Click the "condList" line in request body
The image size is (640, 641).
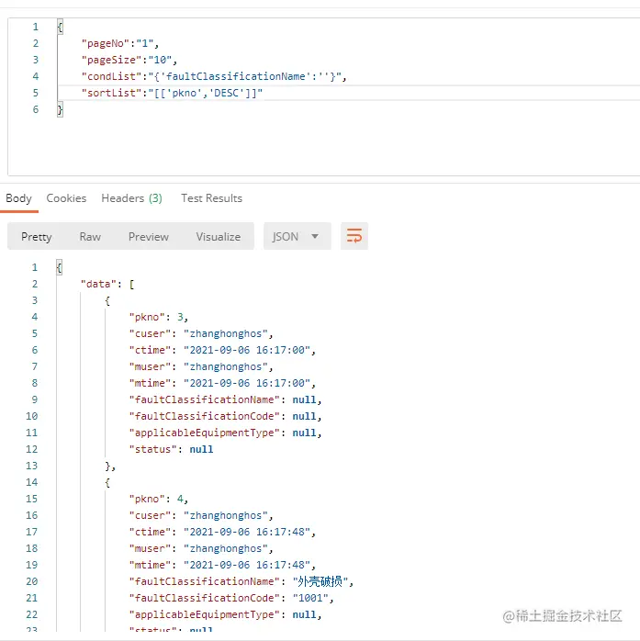[214, 76]
